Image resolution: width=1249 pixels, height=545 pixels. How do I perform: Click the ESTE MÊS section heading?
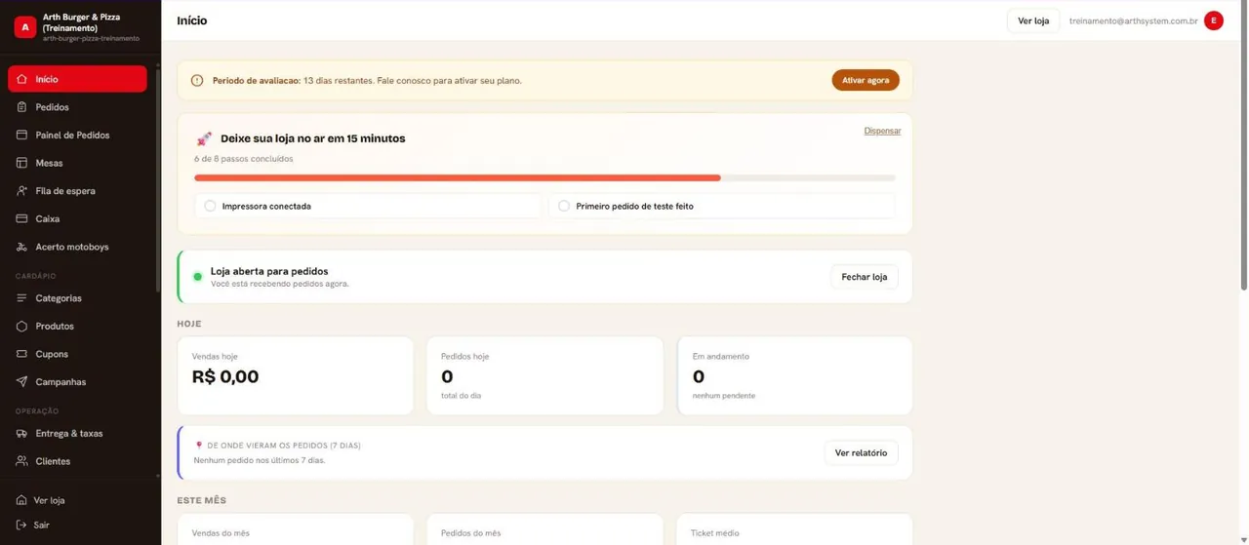(x=202, y=500)
